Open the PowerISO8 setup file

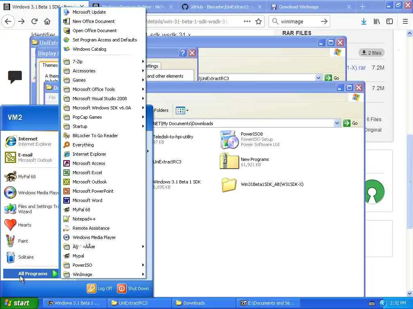click(x=250, y=139)
